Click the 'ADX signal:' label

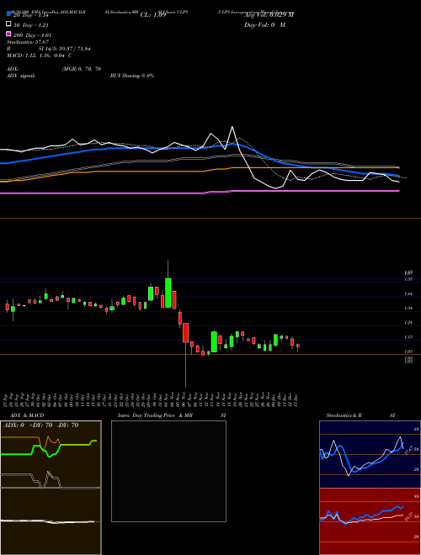coord(21,76)
